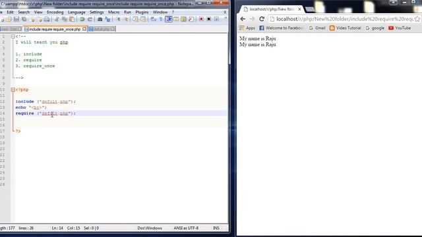Image resolution: width=422 pixels, height=237 pixels.
Task: Open the Video Tutorial bookmark
Action: 346,28
